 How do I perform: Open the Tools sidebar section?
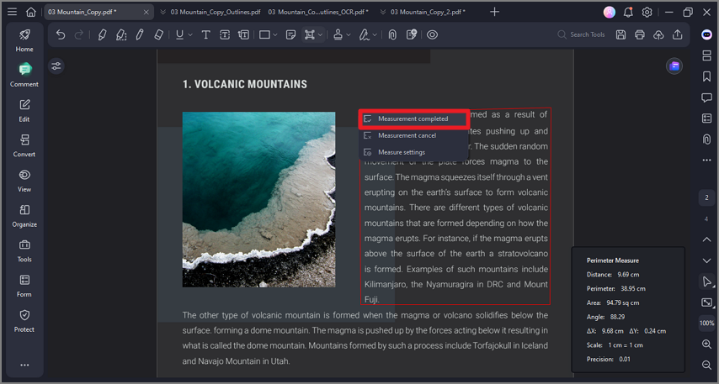pyautogui.click(x=24, y=250)
